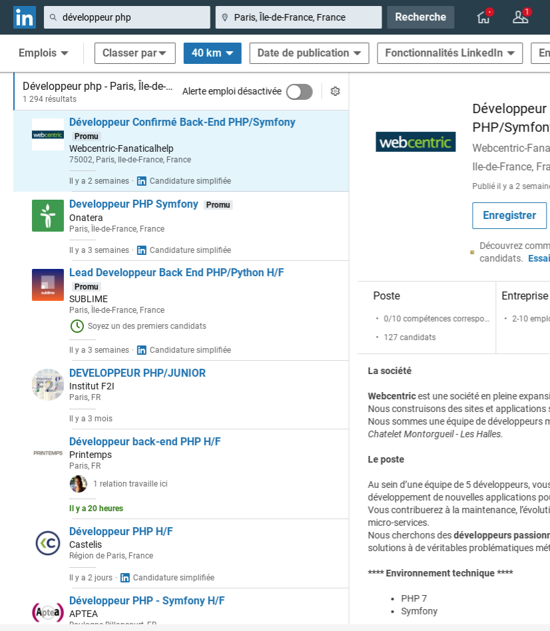Click 'Il y a 20 heures' text
The image size is (550, 631).
click(x=97, y=509)
